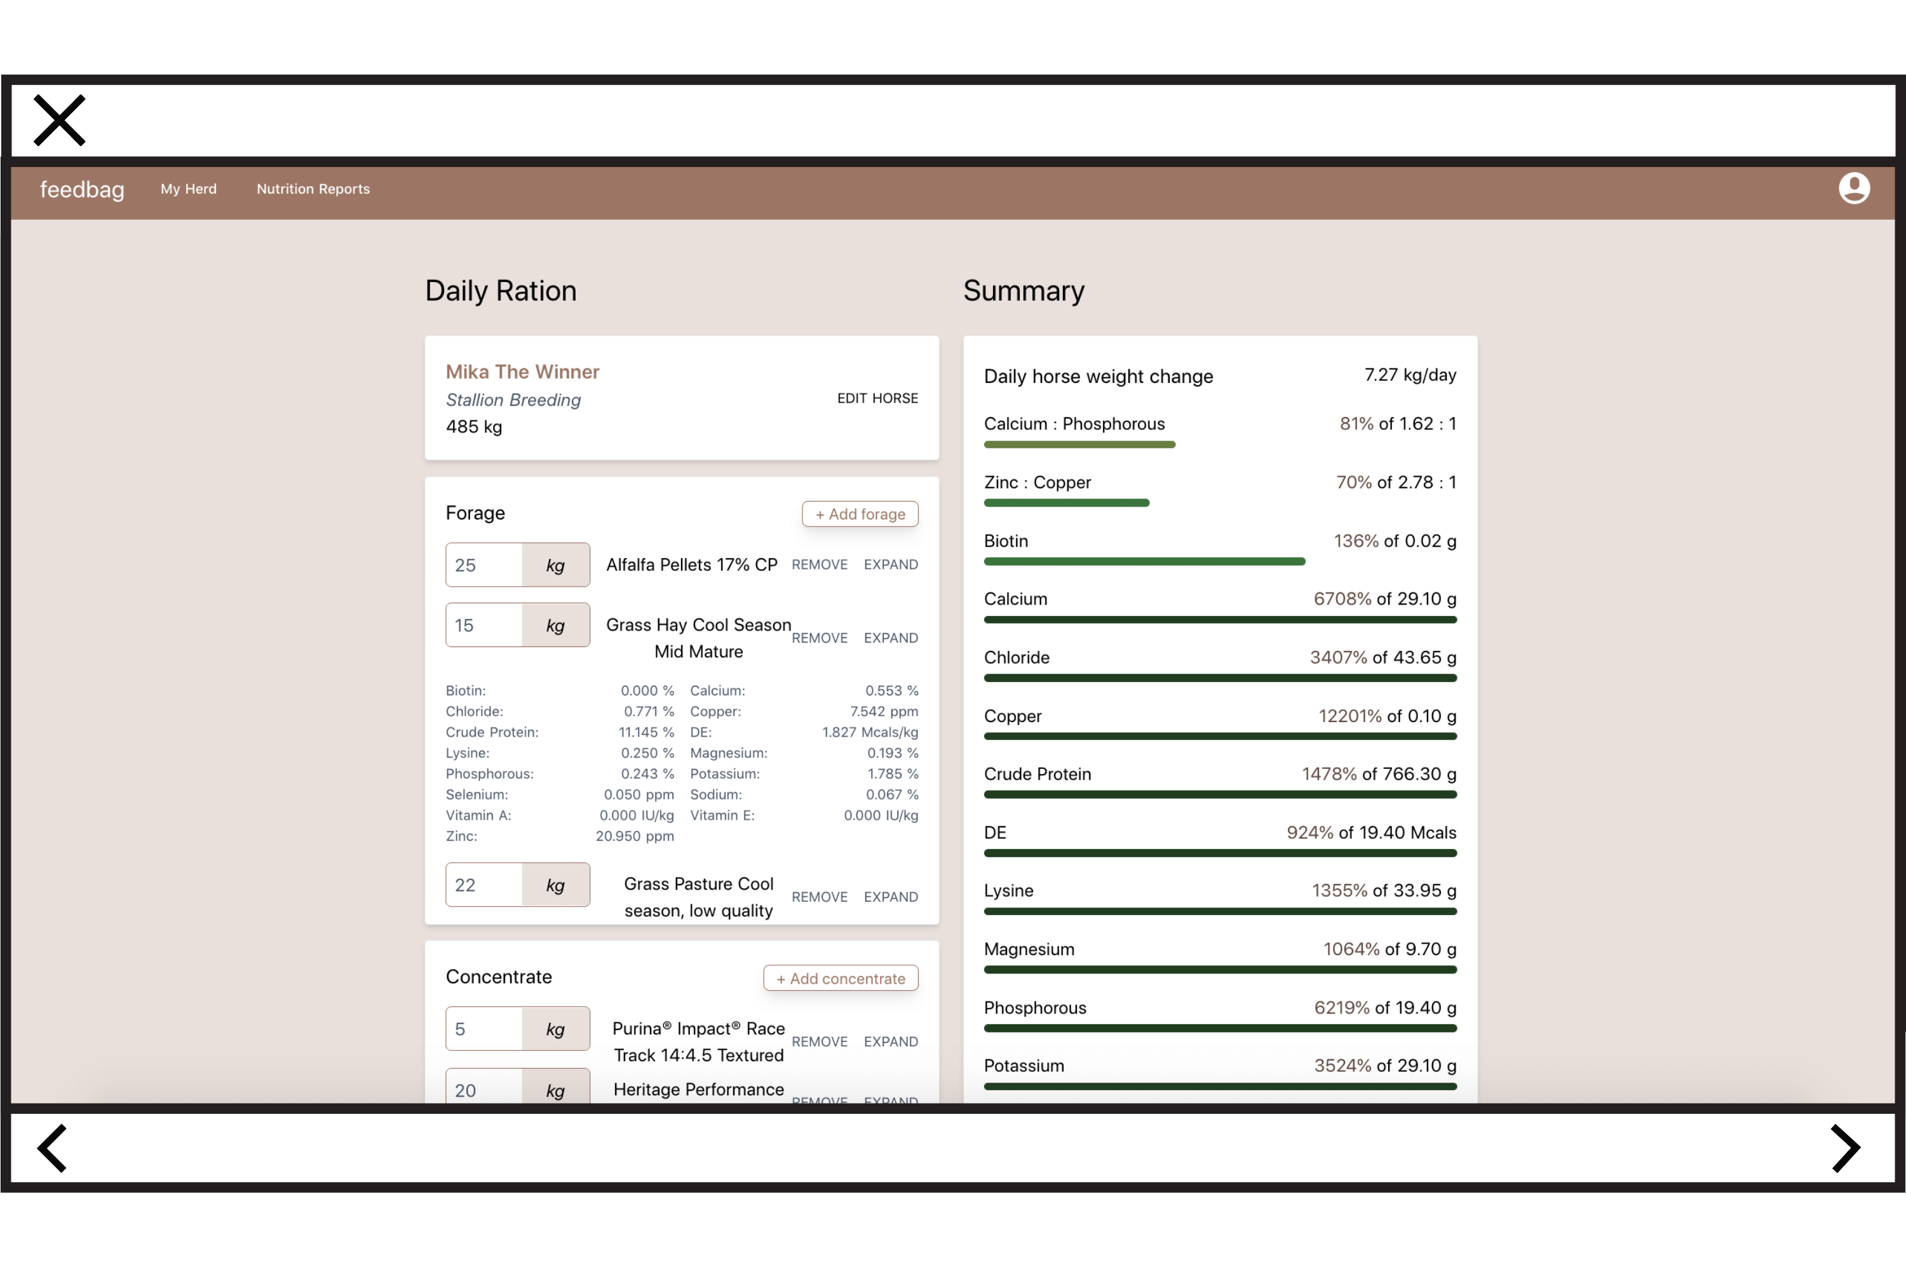Remove Alfalfa Pellets 17% CP forage

coord(818,565)
